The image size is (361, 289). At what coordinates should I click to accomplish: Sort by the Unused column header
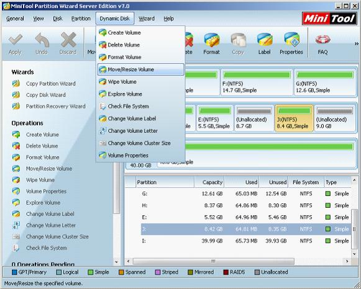274,182
